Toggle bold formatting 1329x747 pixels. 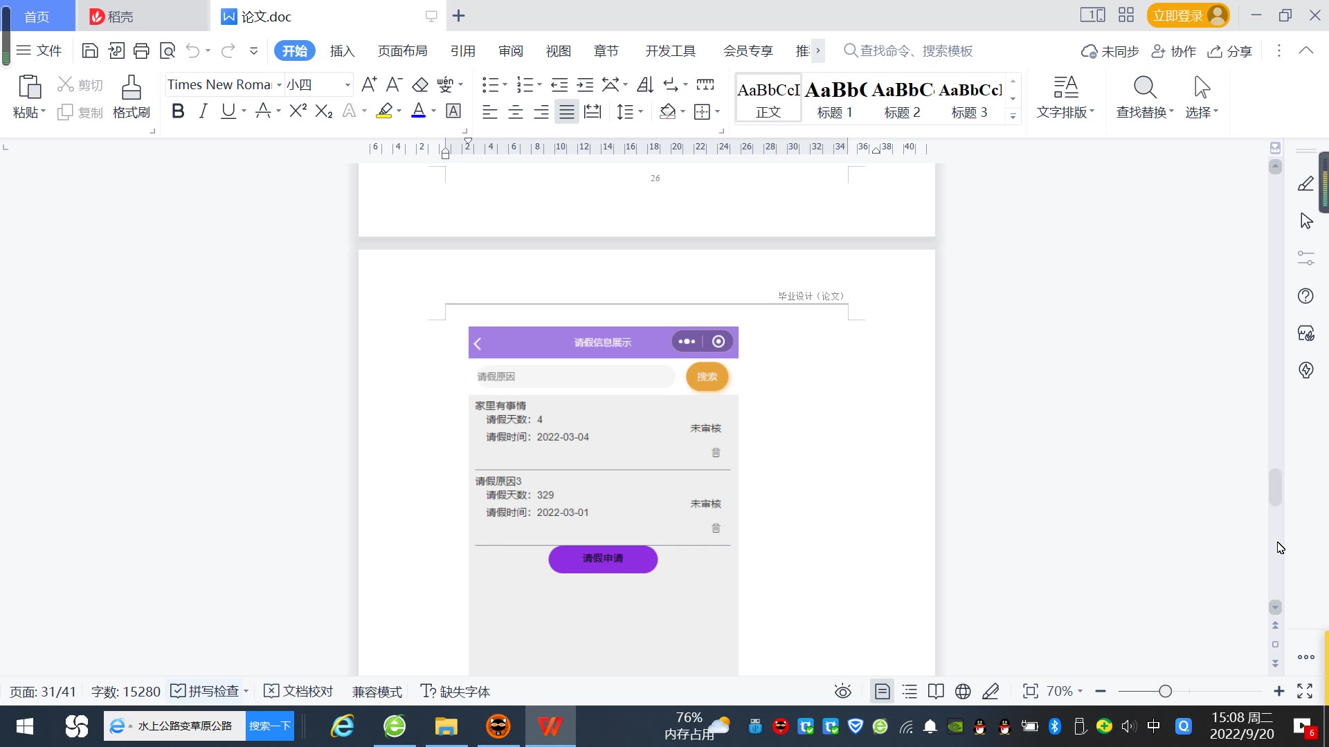178,111
